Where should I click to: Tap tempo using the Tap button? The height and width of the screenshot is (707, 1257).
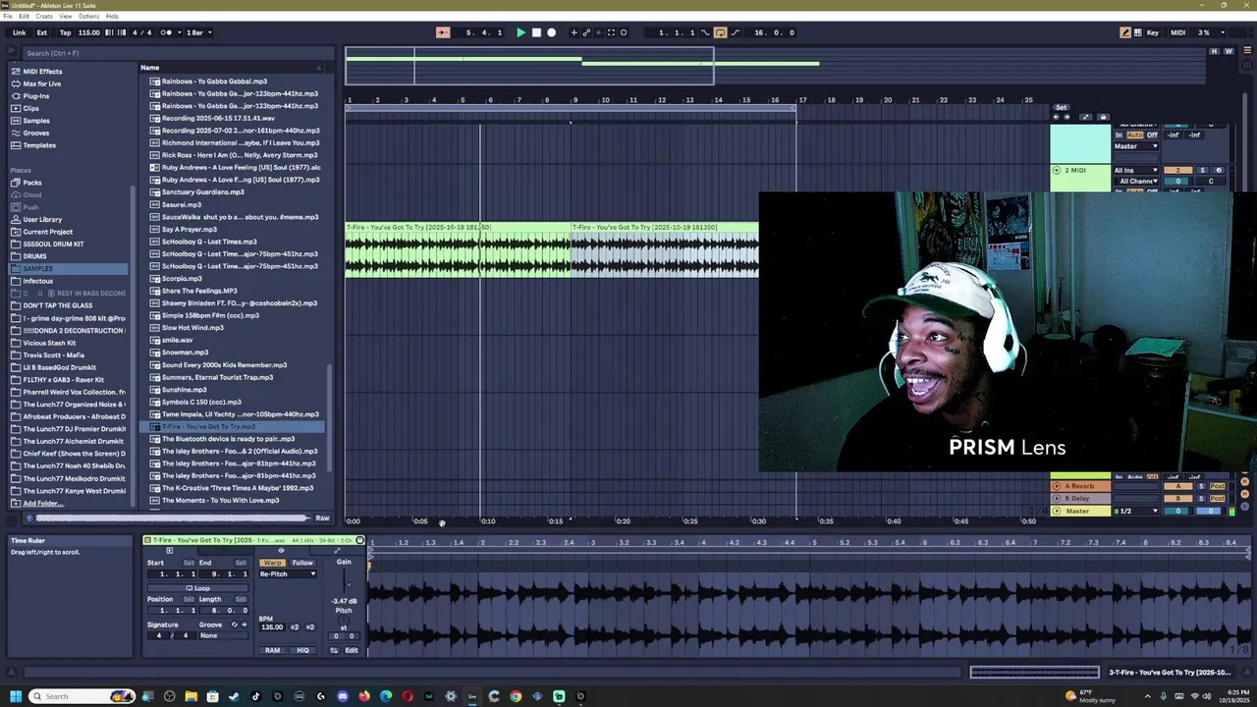click(65, 32)
